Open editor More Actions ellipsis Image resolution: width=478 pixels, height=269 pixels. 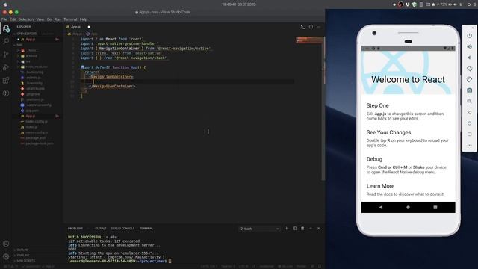tap(319, 27)
